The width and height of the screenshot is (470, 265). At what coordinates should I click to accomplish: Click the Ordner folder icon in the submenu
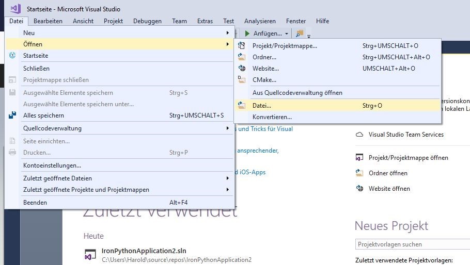[242, 57]
